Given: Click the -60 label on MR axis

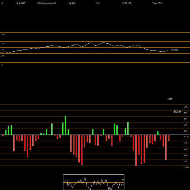Looking at the screenshot, I should pyautogui.click(x=185, y=155).
